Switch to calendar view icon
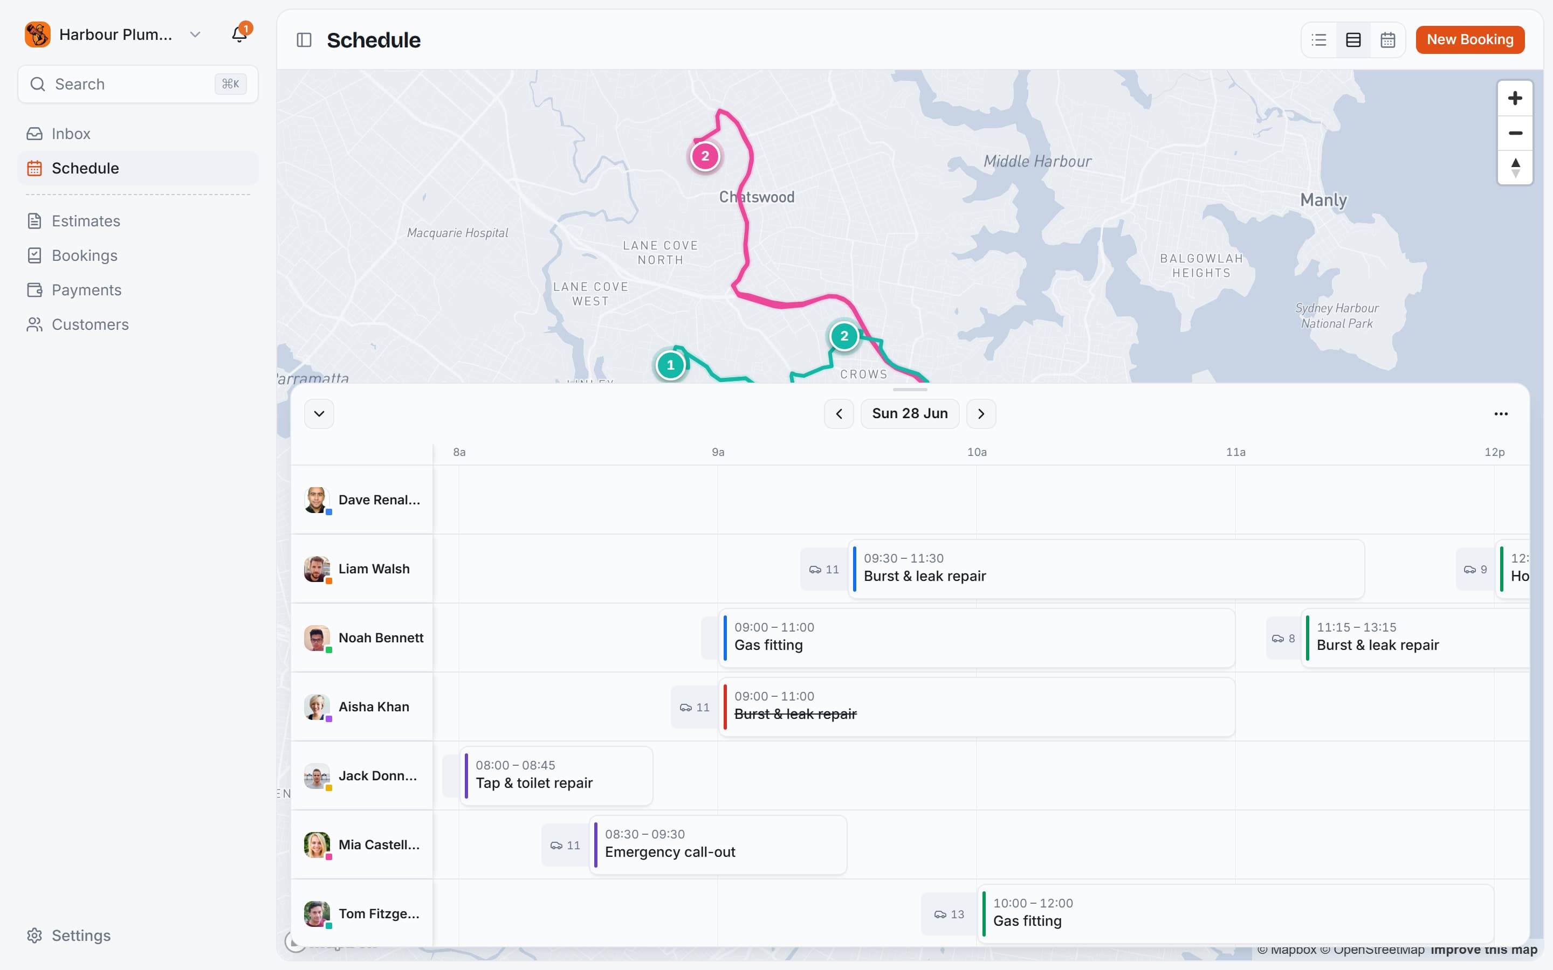 [1388, 40]
